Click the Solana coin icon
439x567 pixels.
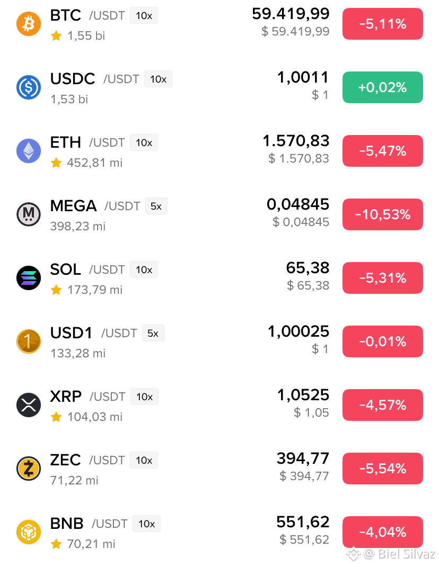click(29, 278)
